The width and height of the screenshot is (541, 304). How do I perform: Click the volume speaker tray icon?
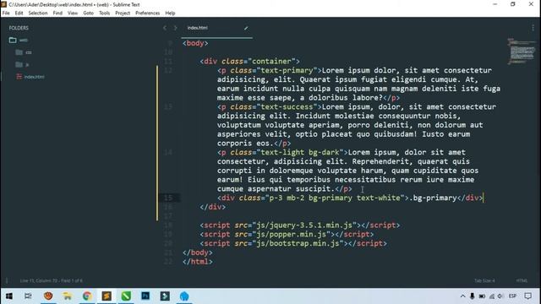[500, 296]
